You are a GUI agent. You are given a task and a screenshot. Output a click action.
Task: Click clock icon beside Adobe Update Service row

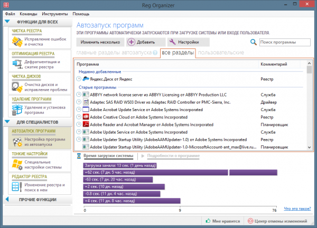point(79,132)
